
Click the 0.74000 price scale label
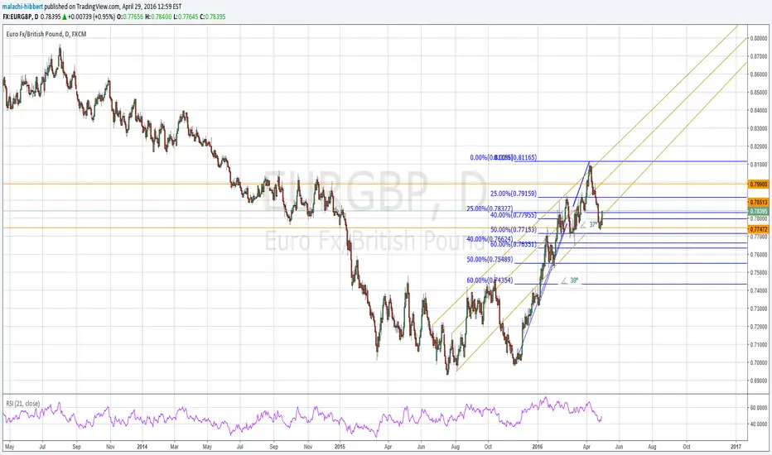tap(759, 290)
